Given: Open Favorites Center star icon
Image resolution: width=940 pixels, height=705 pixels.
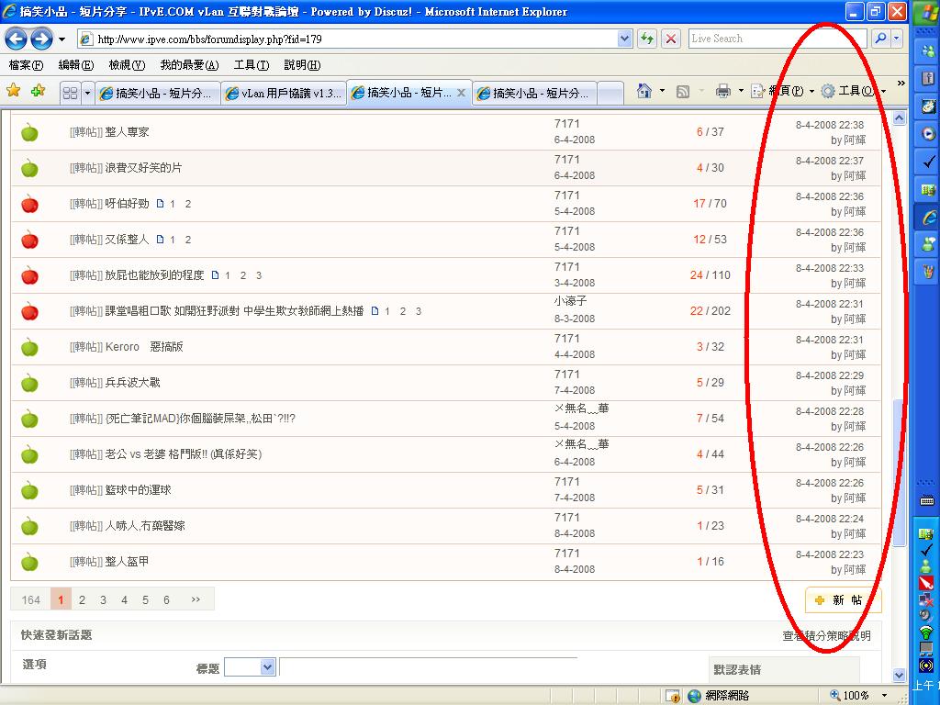Looking at the screenshot, I should 14,91.
